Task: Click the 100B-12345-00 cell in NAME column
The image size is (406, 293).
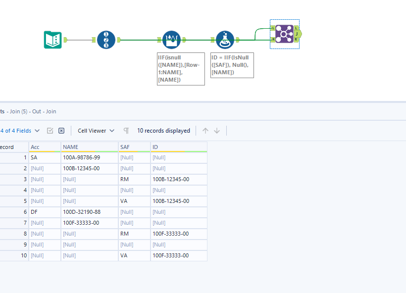Action: 89,168
